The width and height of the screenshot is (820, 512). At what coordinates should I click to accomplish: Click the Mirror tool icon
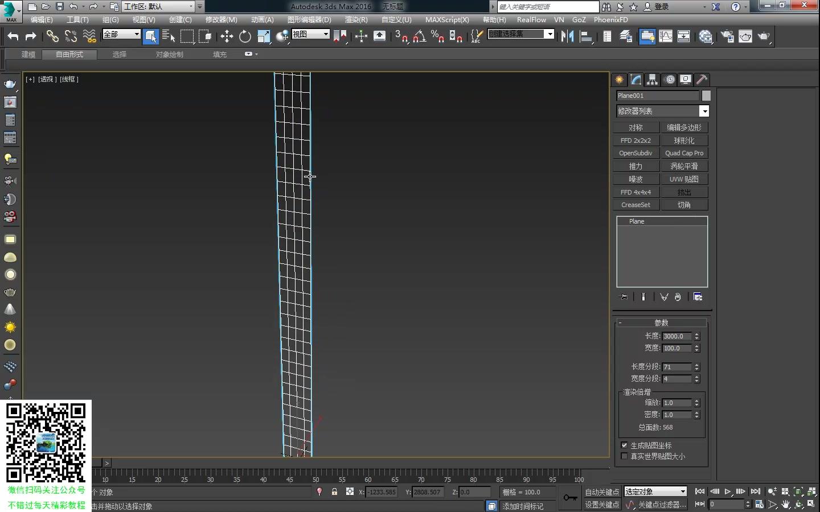click(567, 36)
